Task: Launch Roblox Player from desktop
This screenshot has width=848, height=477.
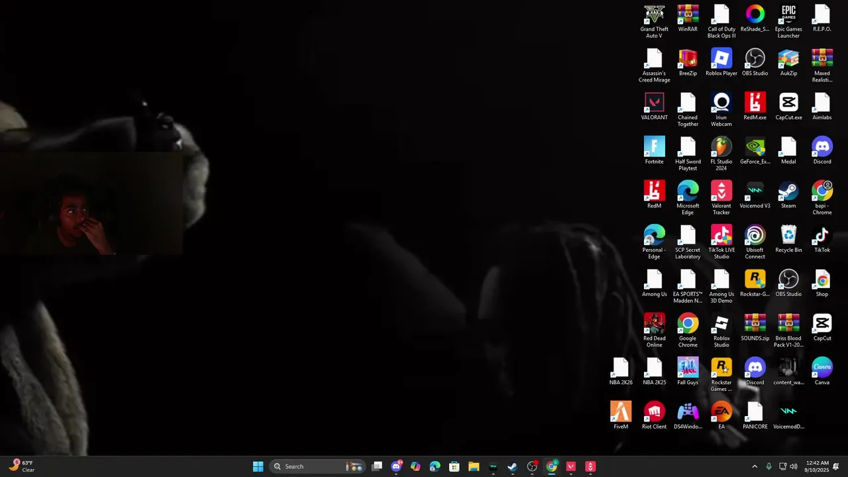Action: pos(721,64)
